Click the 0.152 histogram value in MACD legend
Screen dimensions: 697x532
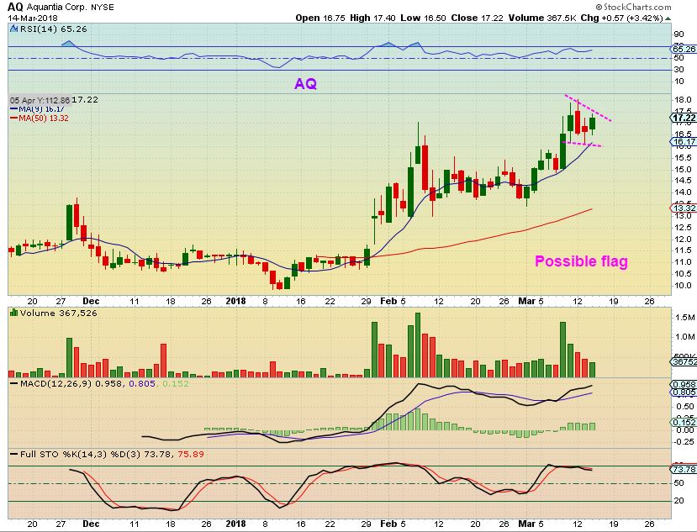pyautogui.click(x=176, y=383)
